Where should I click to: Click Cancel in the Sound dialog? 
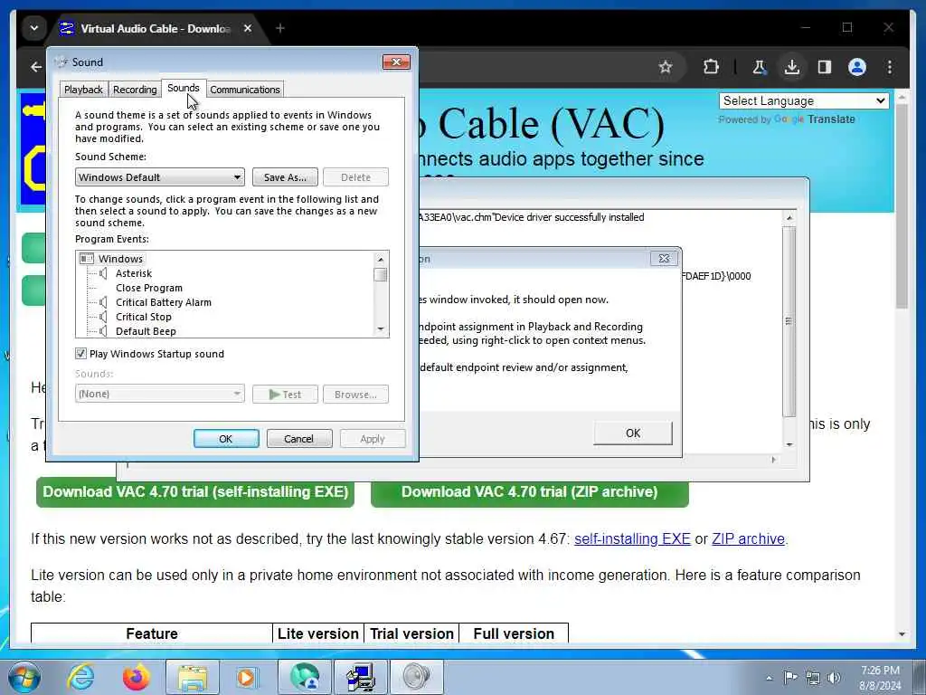tap(298, 439)
